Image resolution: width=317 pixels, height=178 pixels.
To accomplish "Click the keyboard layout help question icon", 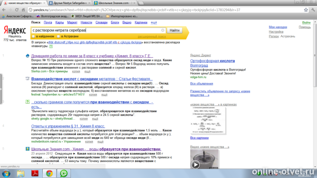I will tap(51, 46).
